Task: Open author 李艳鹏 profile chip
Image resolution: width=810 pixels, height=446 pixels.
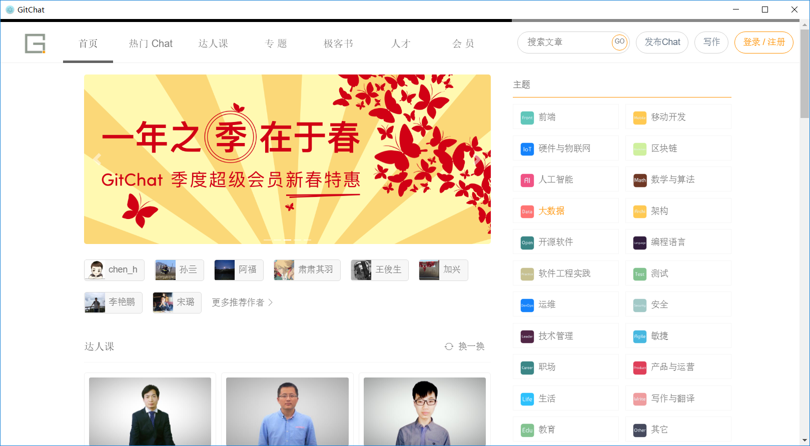Action: [x=114, y=302]
